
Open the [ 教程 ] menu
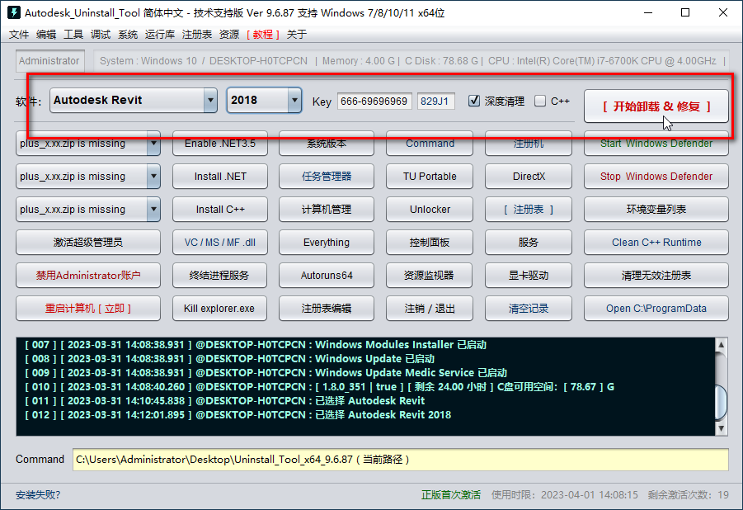click(x=263, y=34)
